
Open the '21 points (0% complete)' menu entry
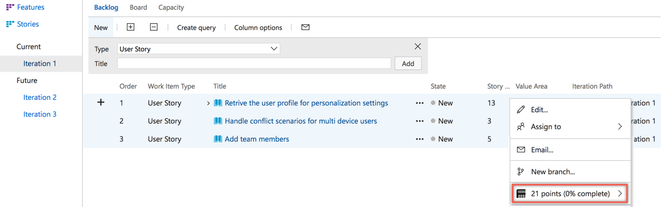[570, 194]
